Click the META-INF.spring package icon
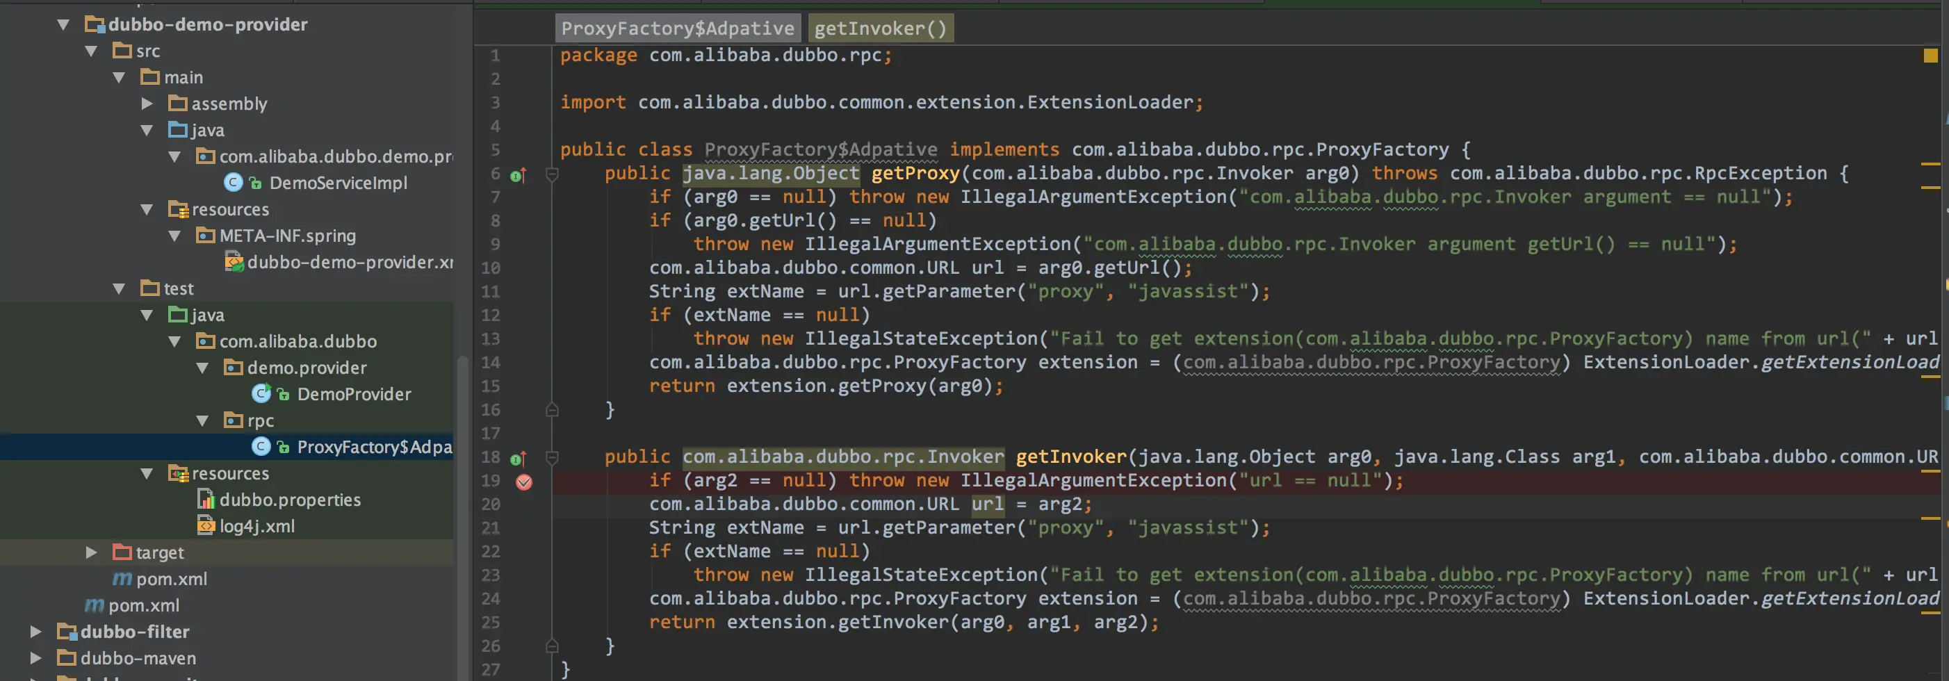 tap(205, 236)
